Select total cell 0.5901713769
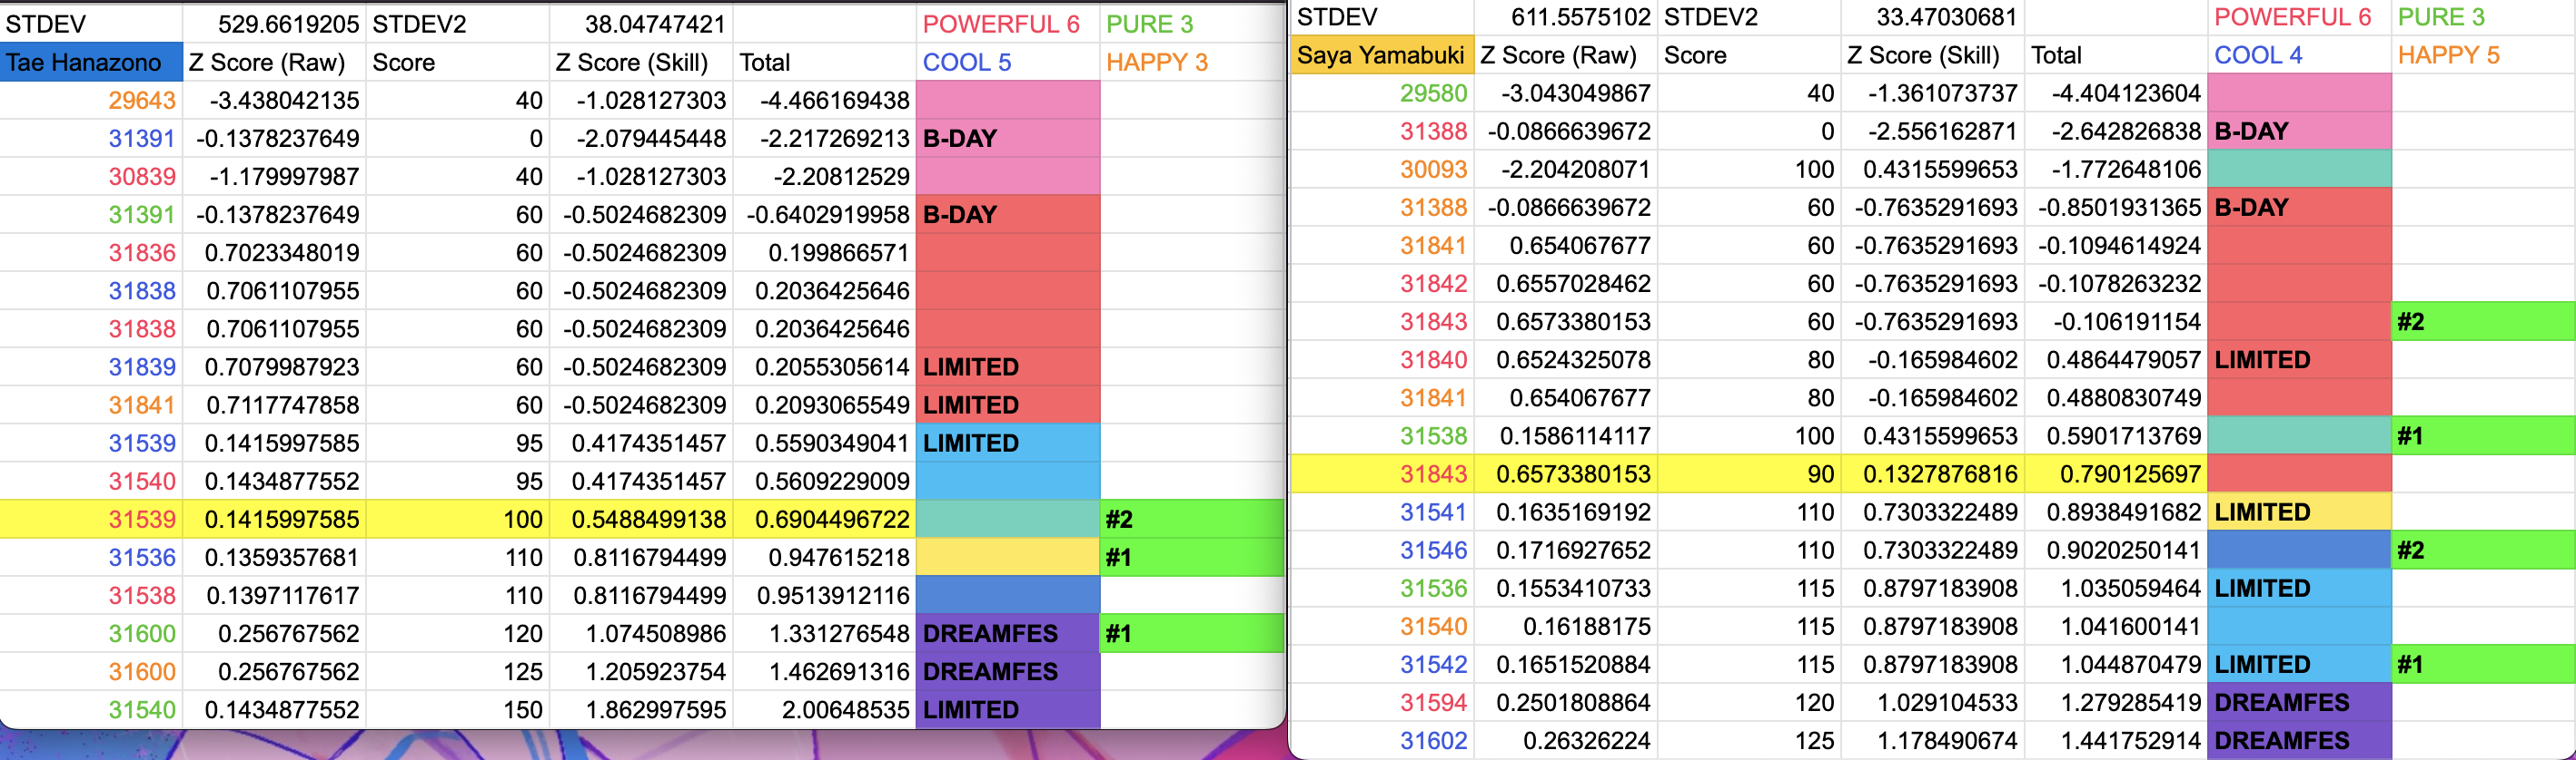2576x760 pixels. (2116, 435)
